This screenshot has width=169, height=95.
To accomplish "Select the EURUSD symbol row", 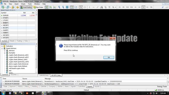I will click(x=18, y=15).
